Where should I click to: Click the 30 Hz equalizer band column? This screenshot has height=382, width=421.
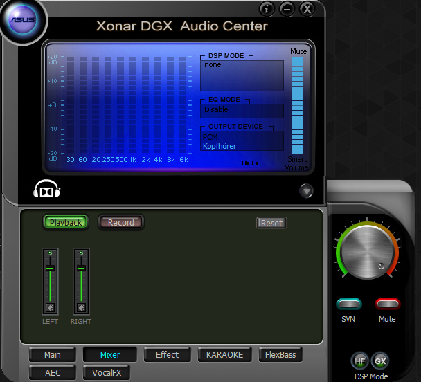71,105
